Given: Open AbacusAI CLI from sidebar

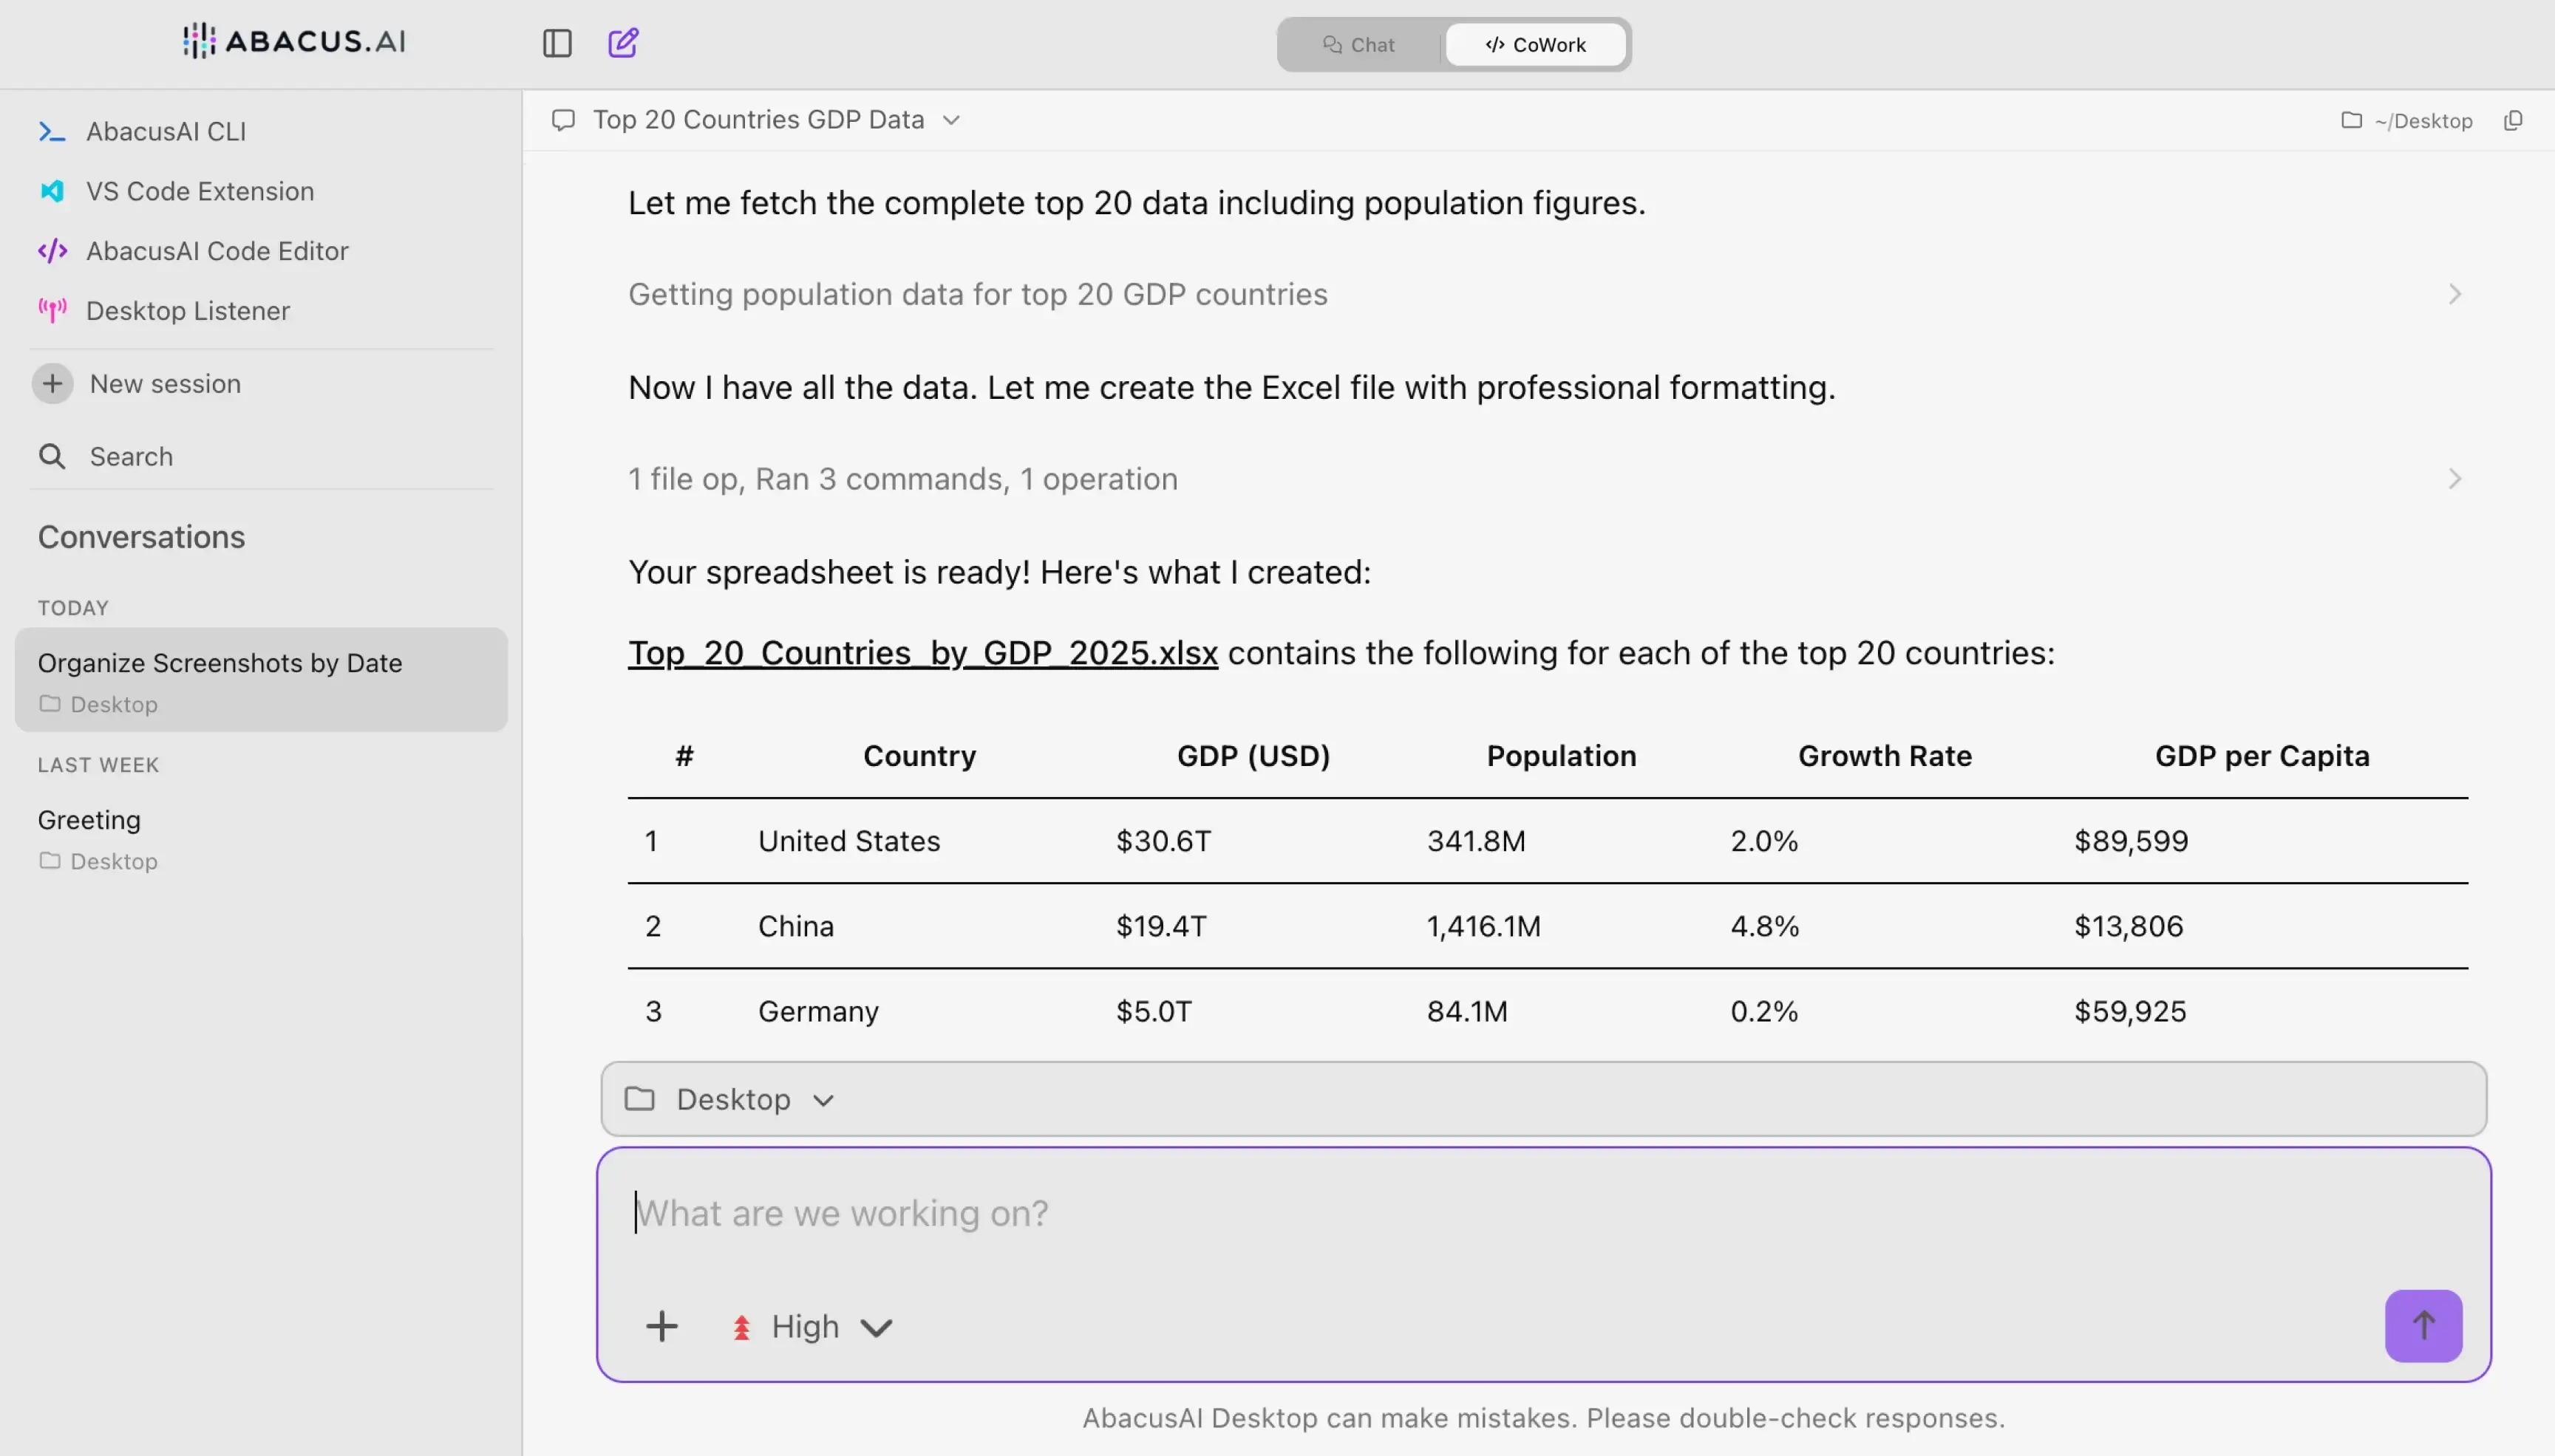Looking at the screenshot, I should click(x=165, y=131).
